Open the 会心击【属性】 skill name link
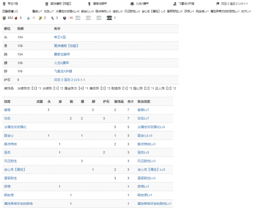Viewport: 253px width, 209px height. click(x=14, y=169)
